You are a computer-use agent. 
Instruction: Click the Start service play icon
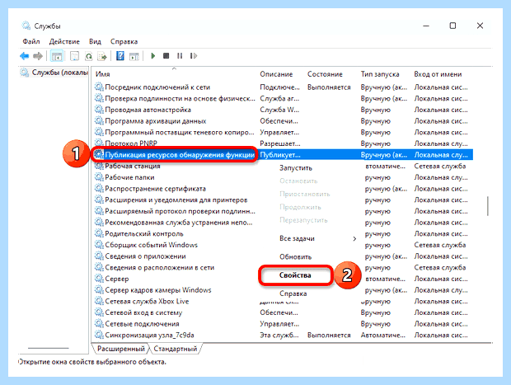point(152,56)
